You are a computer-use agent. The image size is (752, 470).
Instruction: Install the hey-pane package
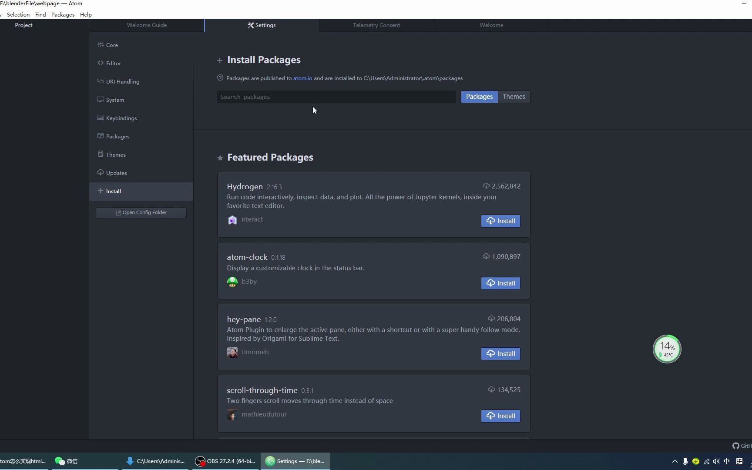point(500,354)
